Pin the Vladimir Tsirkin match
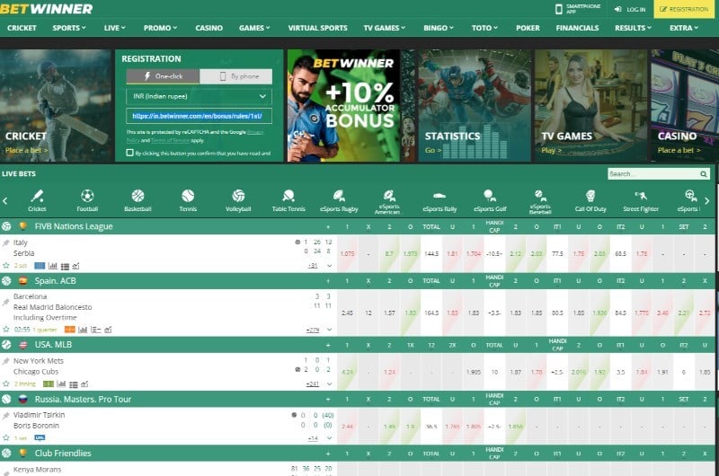 6,416
